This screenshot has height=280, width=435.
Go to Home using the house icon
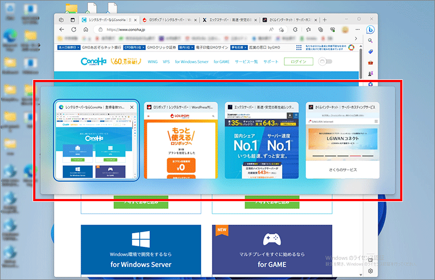(x=86, y=29)
